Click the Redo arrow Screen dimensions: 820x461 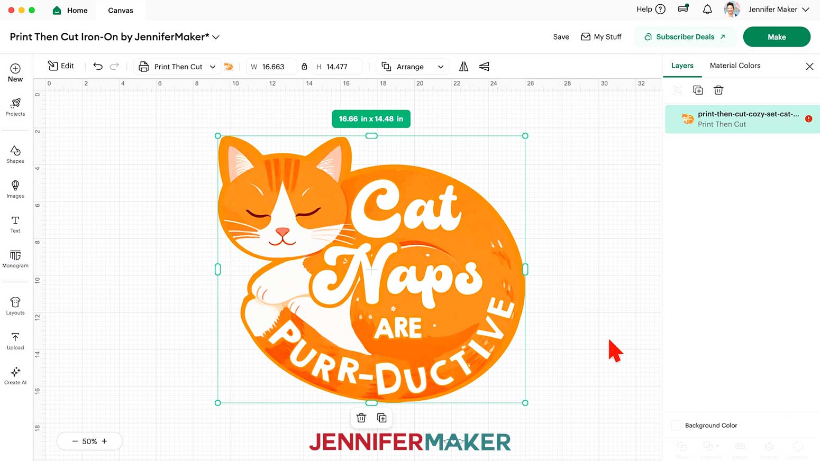tap(114, 66)
